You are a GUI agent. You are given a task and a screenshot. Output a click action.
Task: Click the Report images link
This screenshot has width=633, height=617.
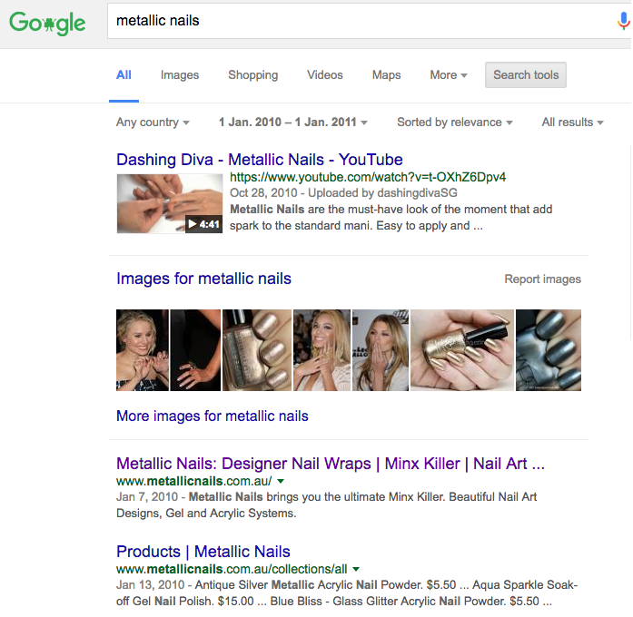click(542, 279)
